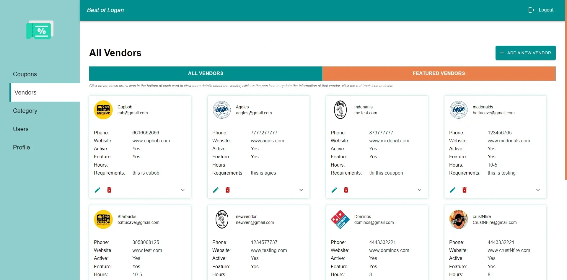Screen dimensions: 567x280
Task: Click mcdonalds phone number 123456765
Action: click(x=500, y=133)
